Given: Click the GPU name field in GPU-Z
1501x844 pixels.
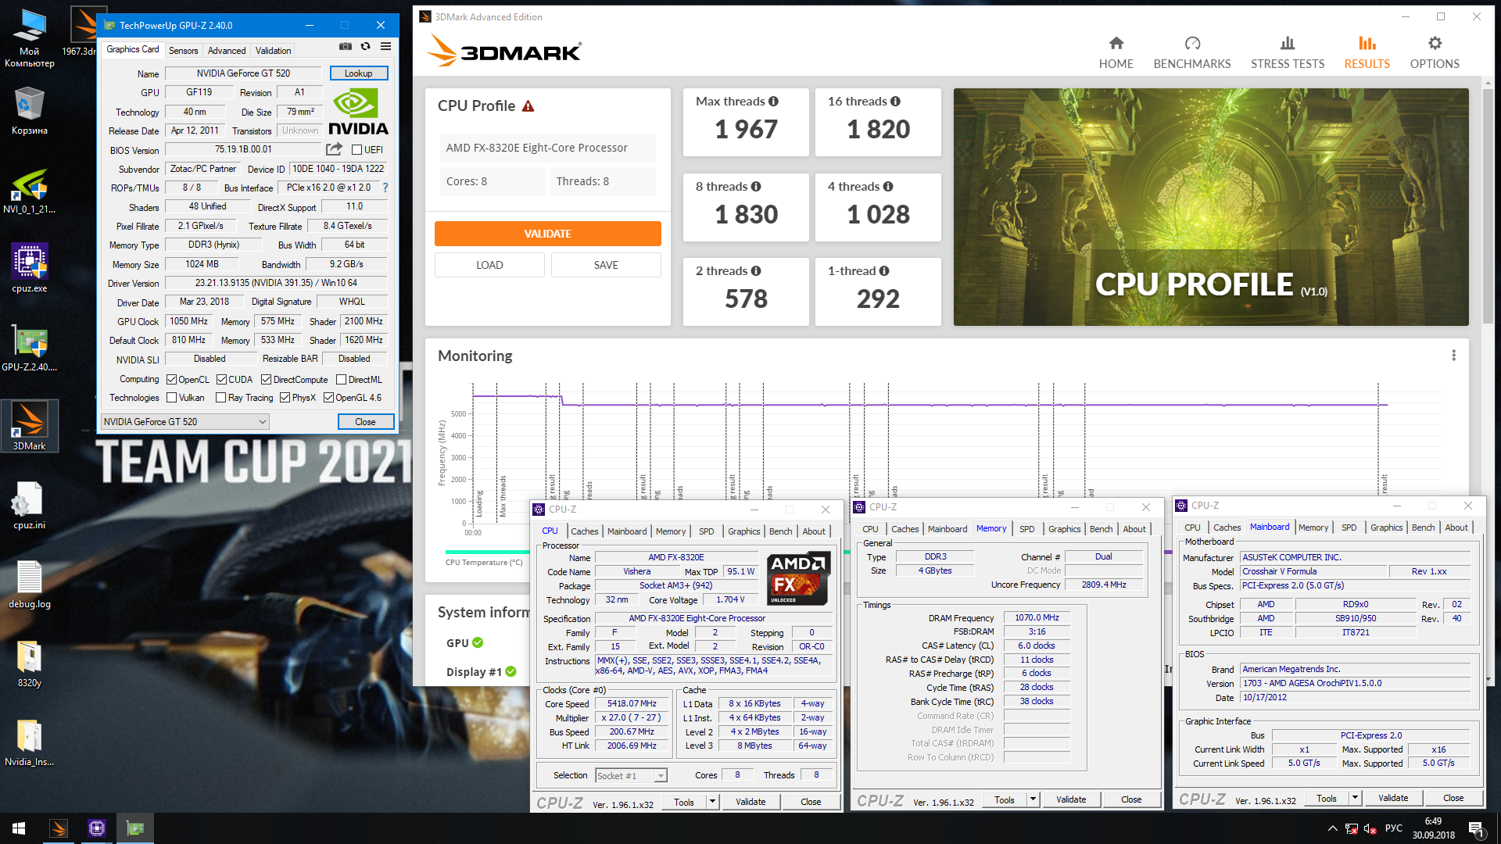Looking at the screenshot, I should 243,73.
